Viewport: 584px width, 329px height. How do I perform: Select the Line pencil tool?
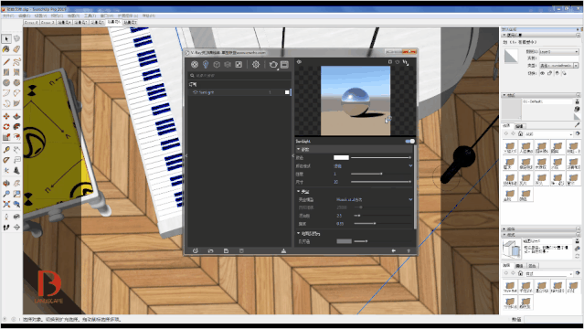click(6, 62)
